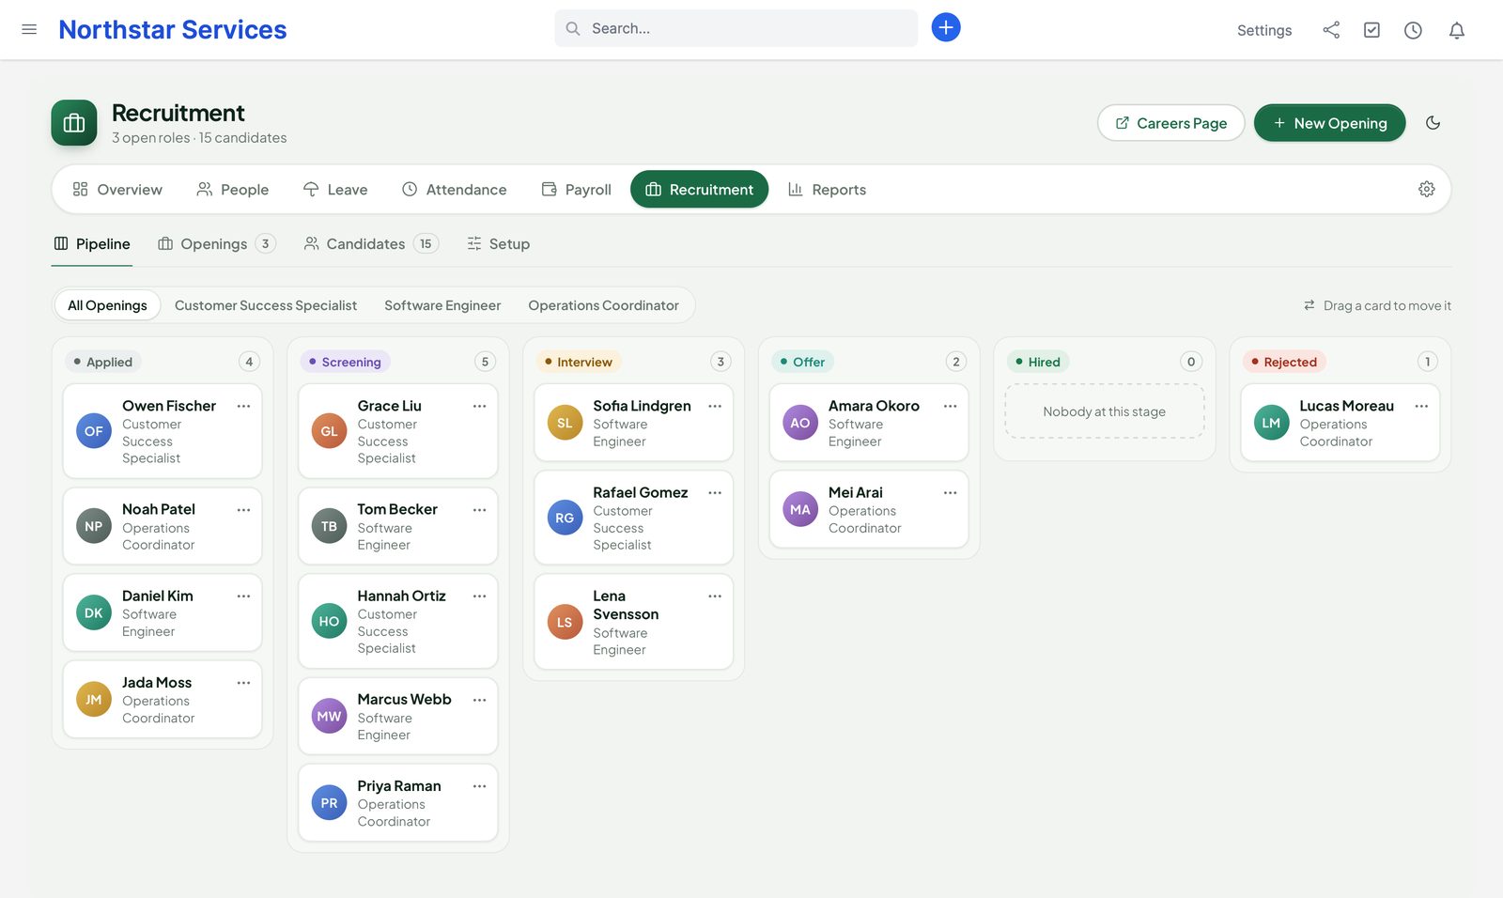
Task: Open options menu for Lucas Moreau card
Action: click(x=1422, y=406)
